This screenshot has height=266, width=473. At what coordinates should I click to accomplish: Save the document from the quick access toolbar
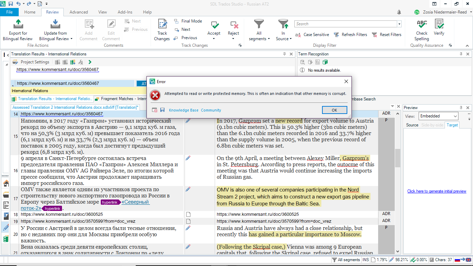(10, 4)
